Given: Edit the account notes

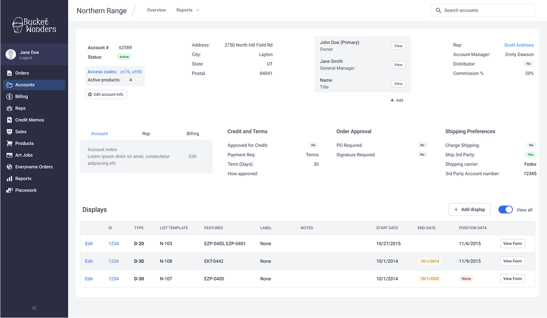Looking at the screenshot, I should click(192, 156).
